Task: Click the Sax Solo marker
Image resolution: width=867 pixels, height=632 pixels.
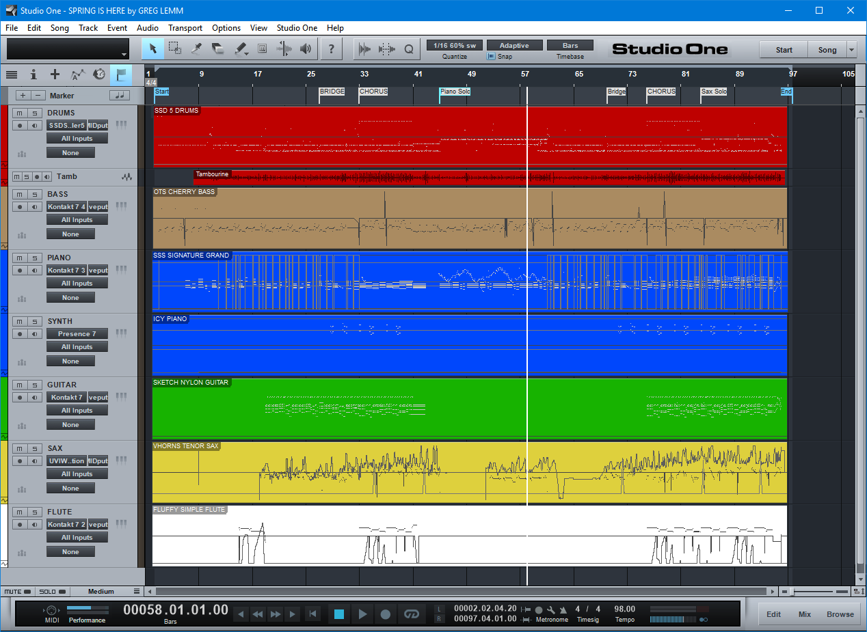Action: pyautogui.click(x=715, y=92)
